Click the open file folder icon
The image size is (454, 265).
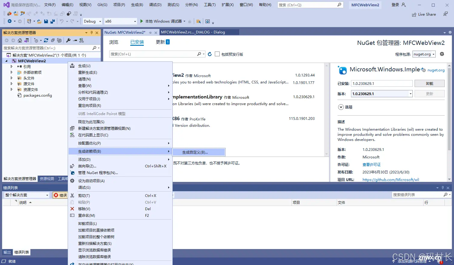(39, 21)
